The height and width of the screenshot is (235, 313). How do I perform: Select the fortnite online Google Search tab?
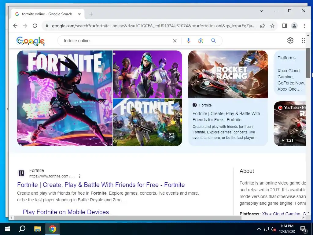pos(47,14)
